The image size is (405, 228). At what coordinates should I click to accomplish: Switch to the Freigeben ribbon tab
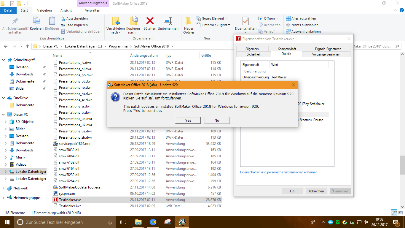pos(44,10)
